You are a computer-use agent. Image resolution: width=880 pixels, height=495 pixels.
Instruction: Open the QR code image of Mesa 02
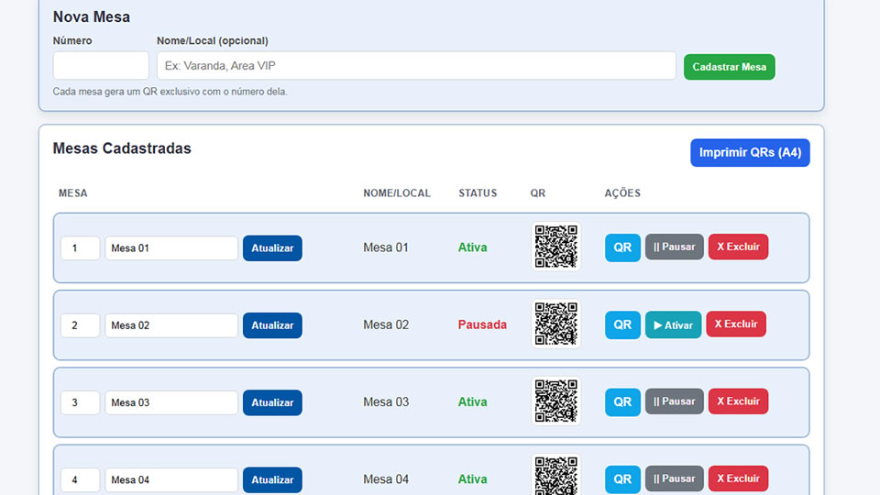[555, 324]
